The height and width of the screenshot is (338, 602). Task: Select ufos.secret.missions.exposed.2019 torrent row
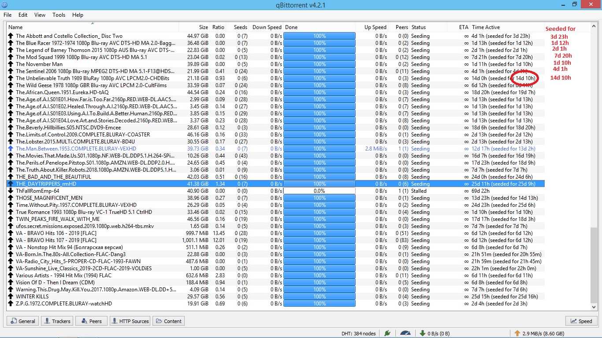pyautogui.click(x=275, y=226)
